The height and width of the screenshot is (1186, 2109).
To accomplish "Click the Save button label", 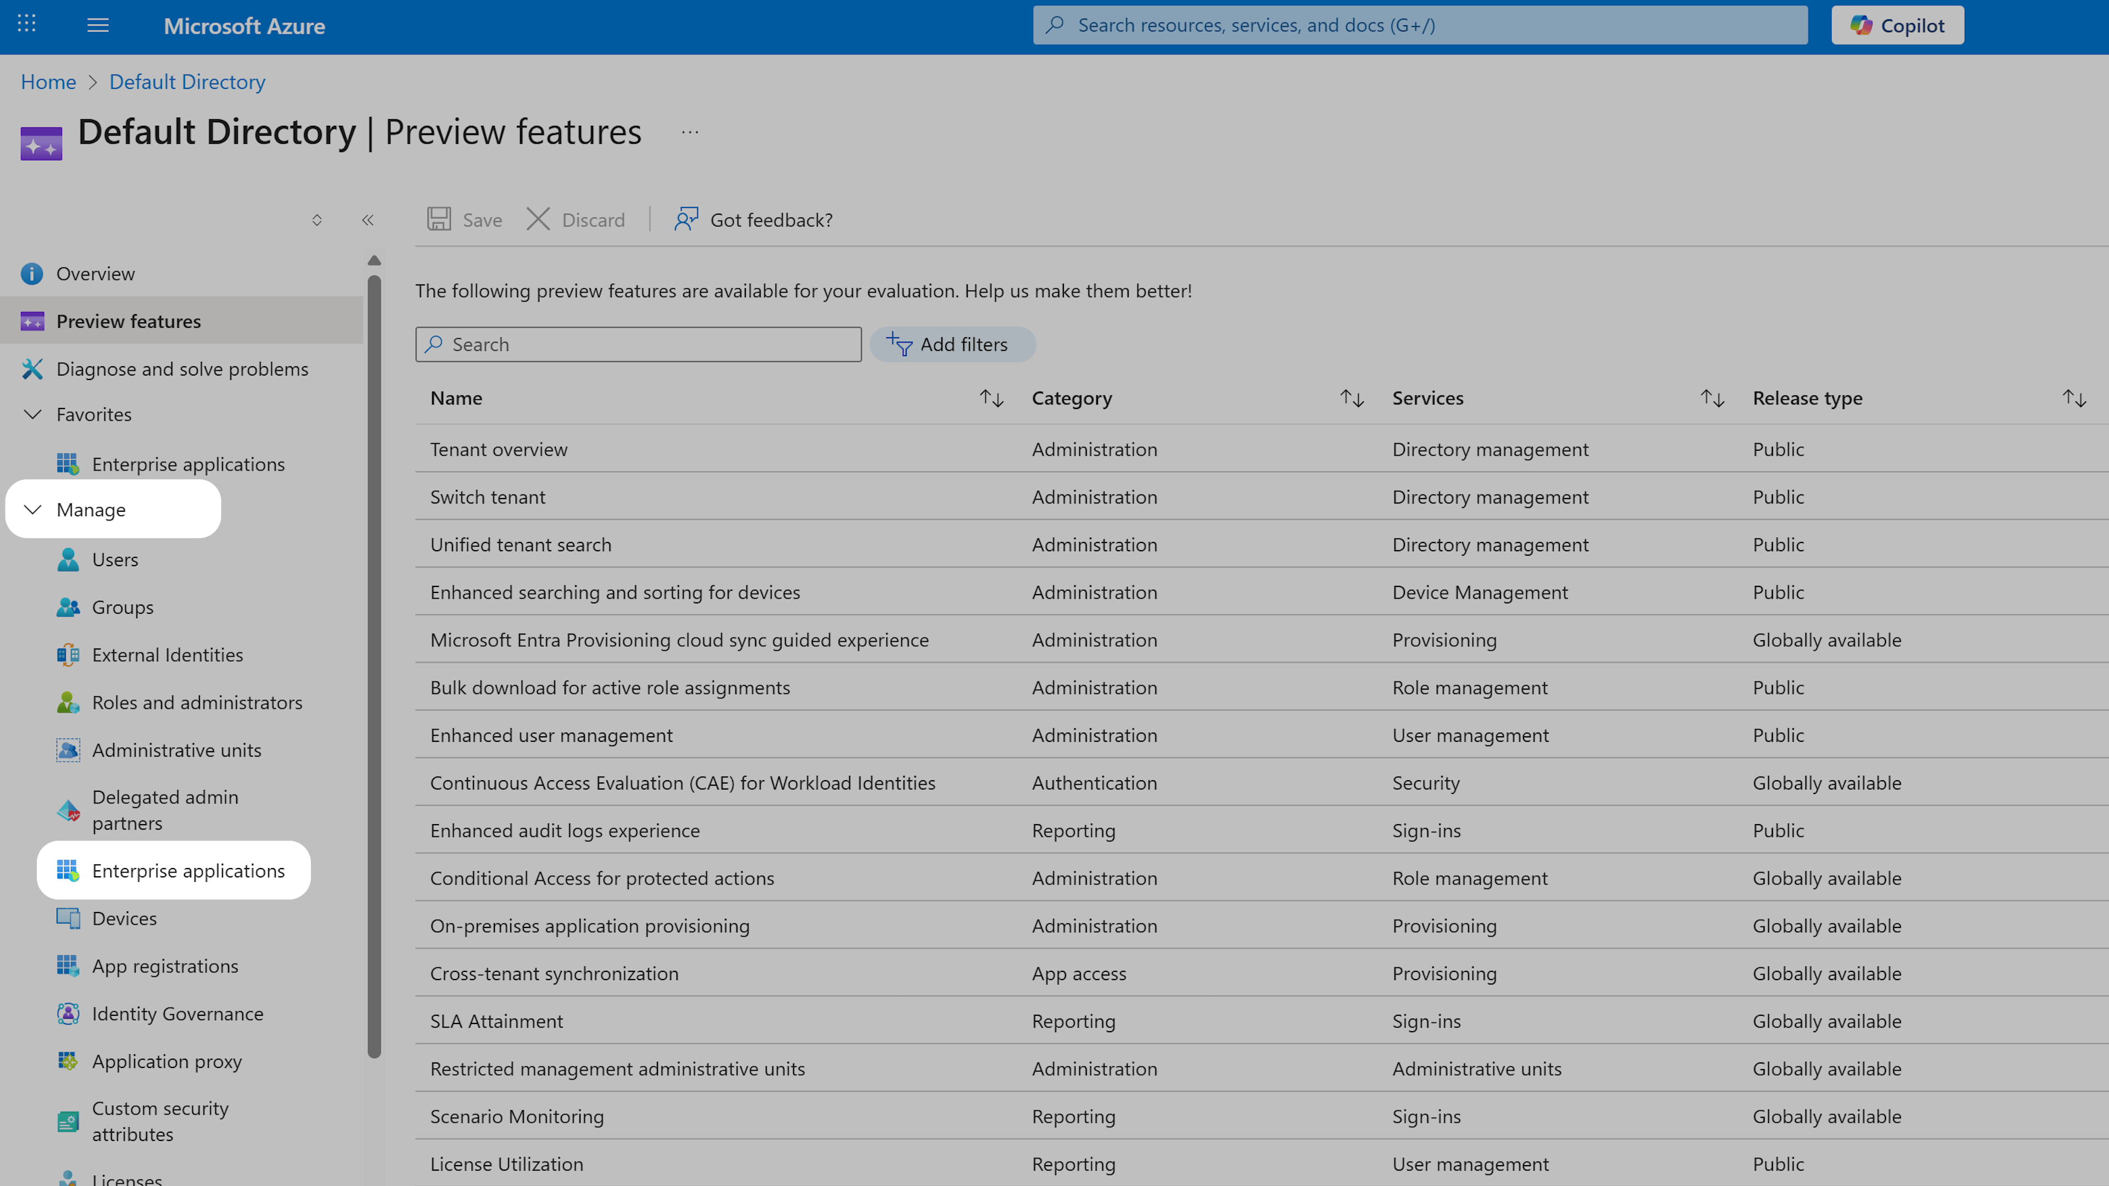I will [x=482, y=220].
